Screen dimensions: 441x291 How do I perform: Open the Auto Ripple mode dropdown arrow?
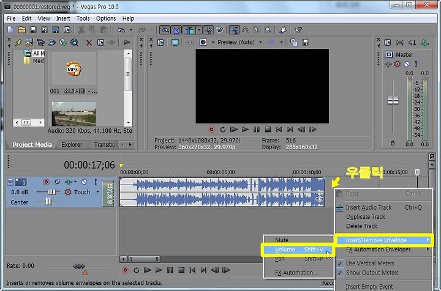[199, 30]
